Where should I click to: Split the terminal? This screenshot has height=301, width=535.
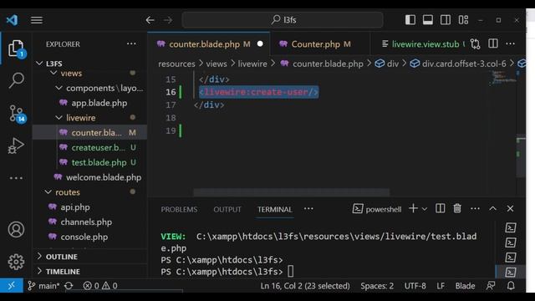point(441,208)
